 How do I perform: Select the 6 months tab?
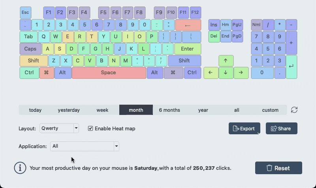click(x=169, y=110)
